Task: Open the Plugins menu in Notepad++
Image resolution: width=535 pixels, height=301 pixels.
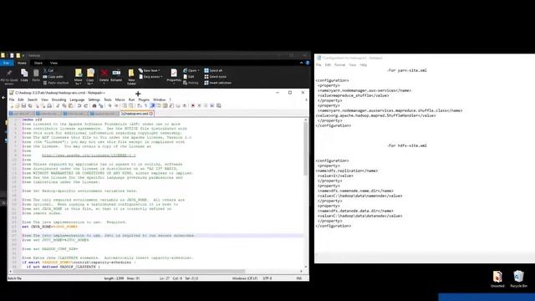Action: coord(144,99)
